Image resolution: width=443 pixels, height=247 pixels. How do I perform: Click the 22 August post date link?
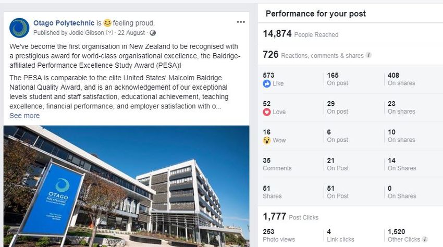(x=131, y=33)
